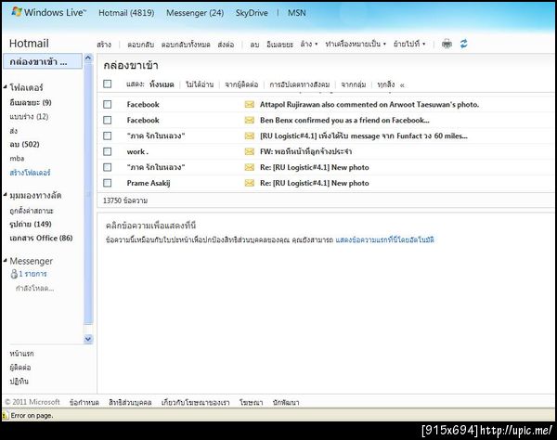Open เอกสาร Office (86) quick view
Image resolution: width=557 pixels, height=440 pixels.
pyautogui.click(x=41, y=238)
